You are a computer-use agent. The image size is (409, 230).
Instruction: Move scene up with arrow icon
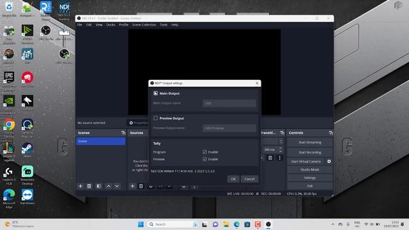[109, 186]
